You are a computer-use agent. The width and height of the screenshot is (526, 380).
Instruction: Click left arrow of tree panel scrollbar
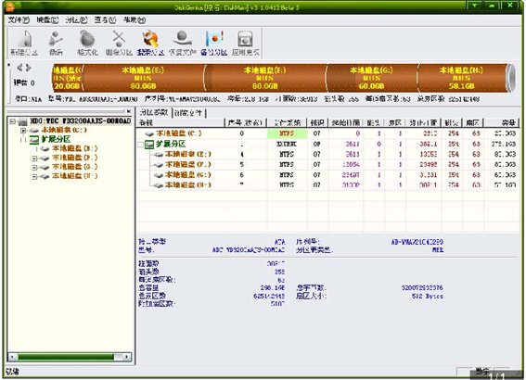(12, 357)
